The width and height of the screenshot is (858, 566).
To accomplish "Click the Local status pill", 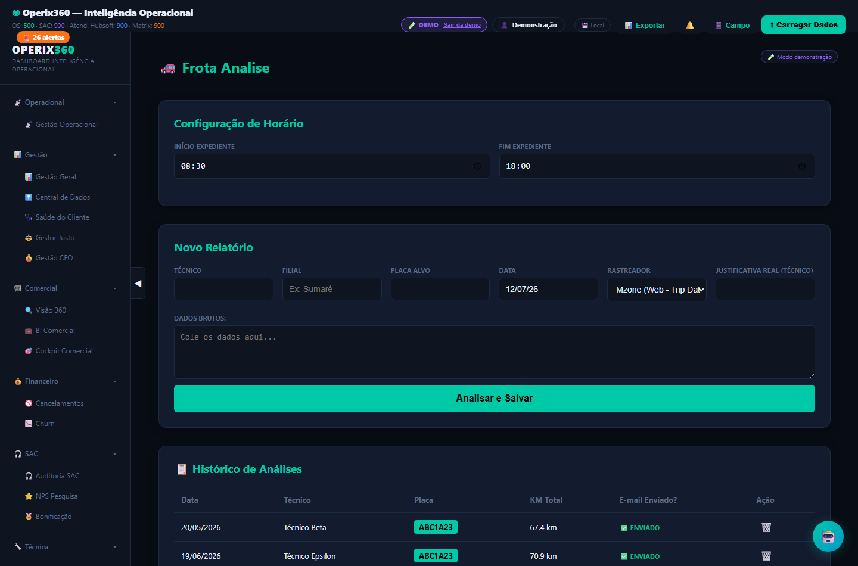I will (x=592, y=25).
